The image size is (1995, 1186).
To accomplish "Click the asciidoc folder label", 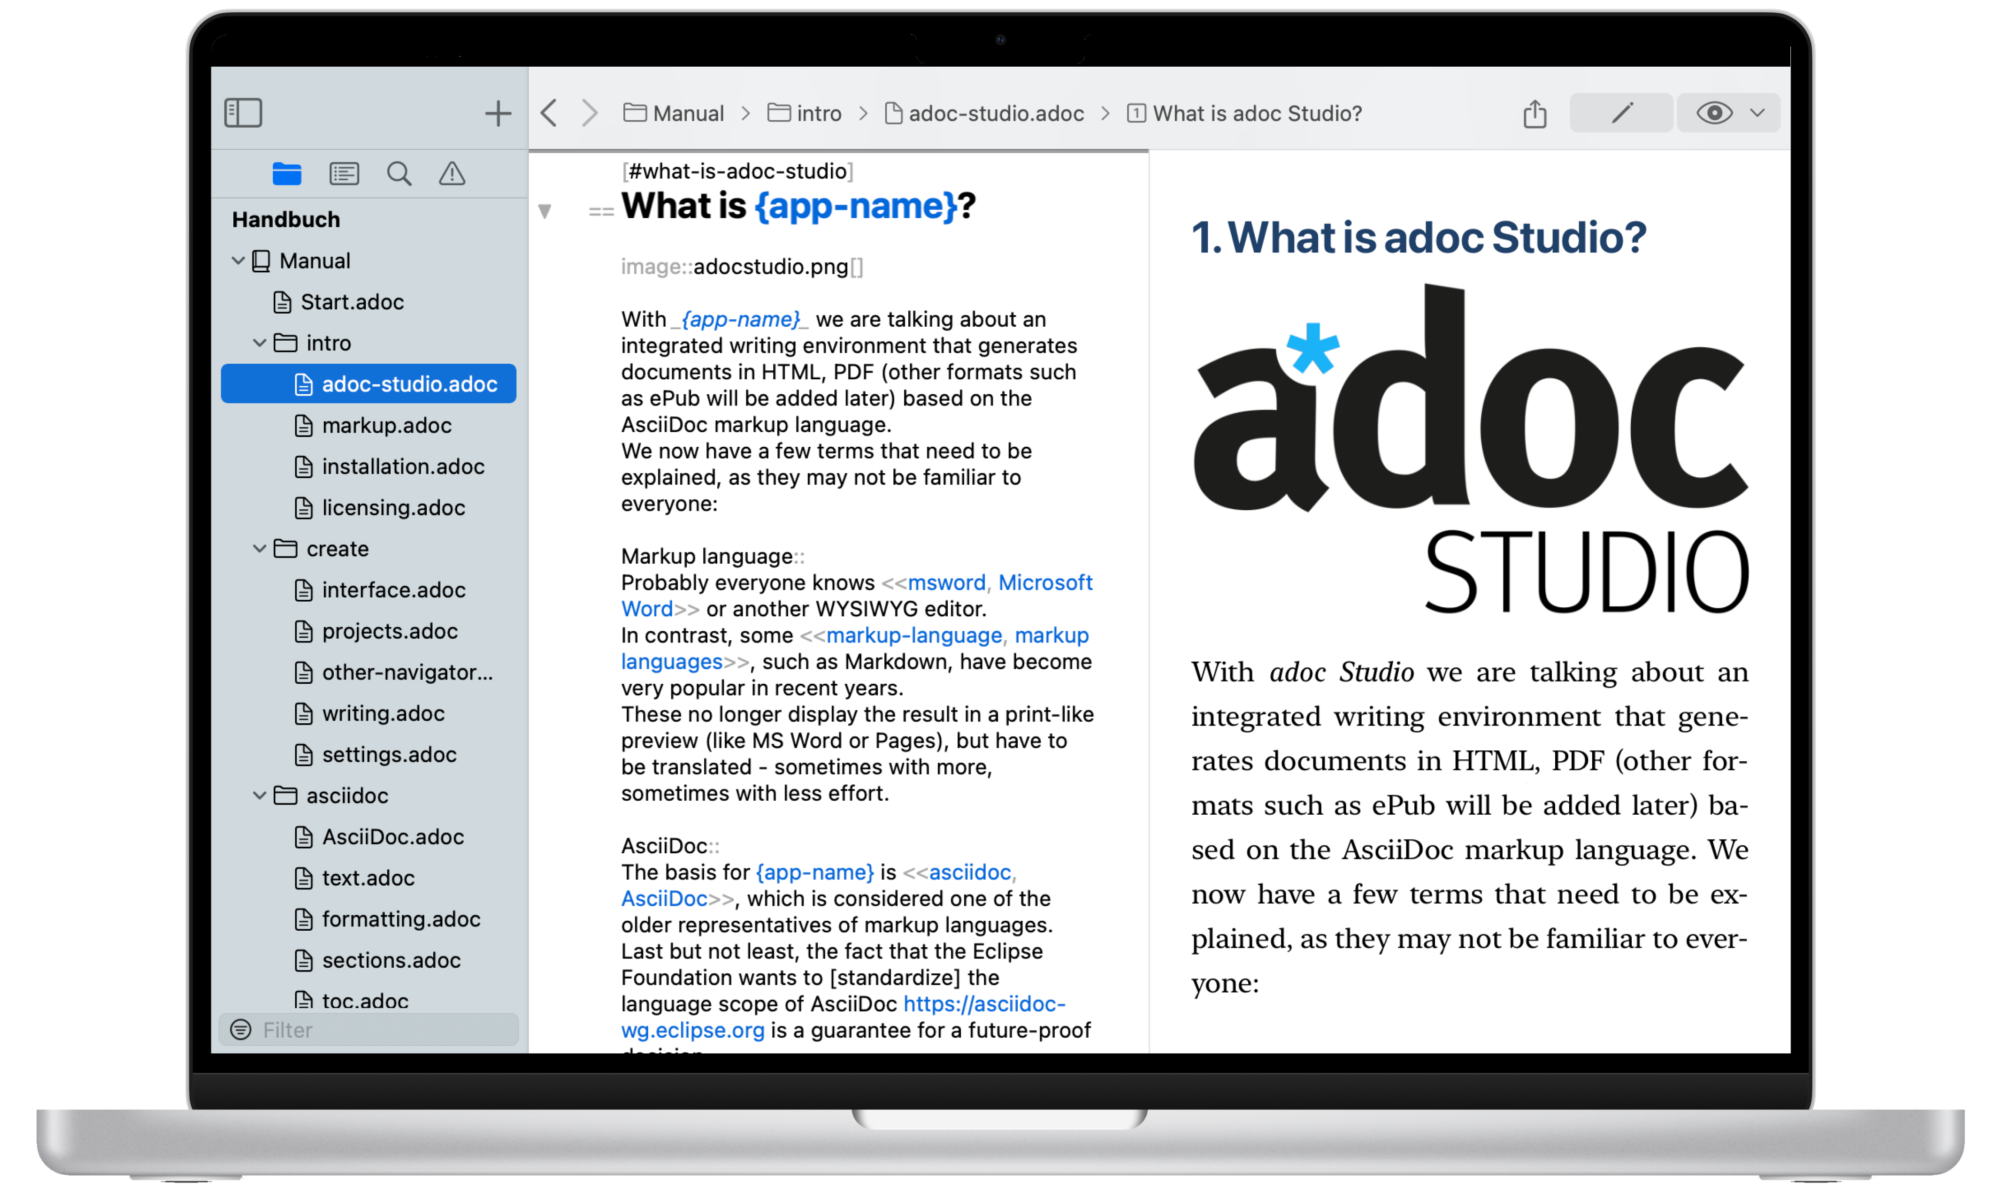I will (347, 796).
